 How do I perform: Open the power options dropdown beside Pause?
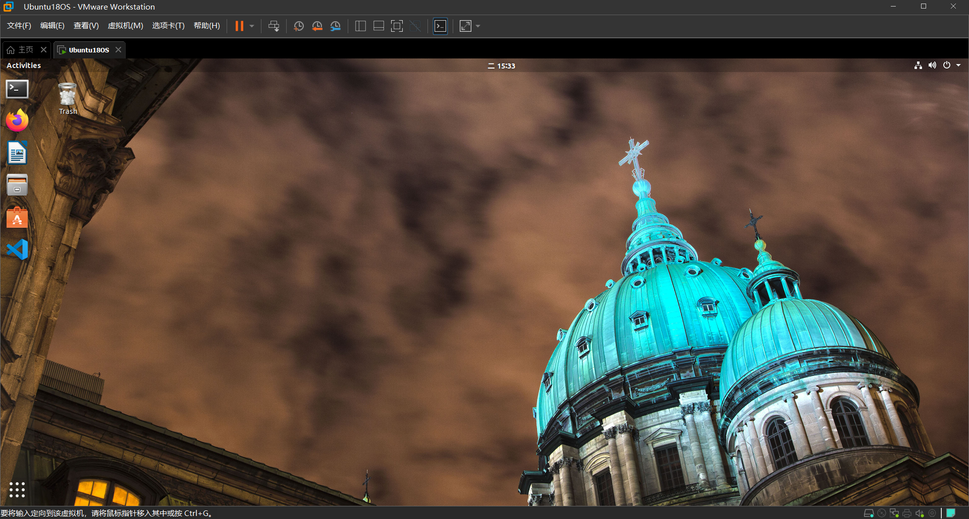pyautogui.click(x=252, y=26)
